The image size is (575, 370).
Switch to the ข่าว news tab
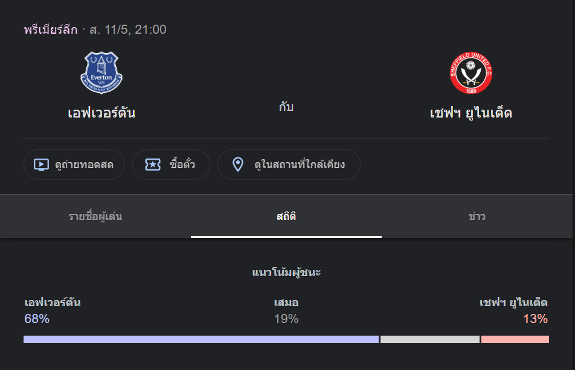click(x=477, y=216)
